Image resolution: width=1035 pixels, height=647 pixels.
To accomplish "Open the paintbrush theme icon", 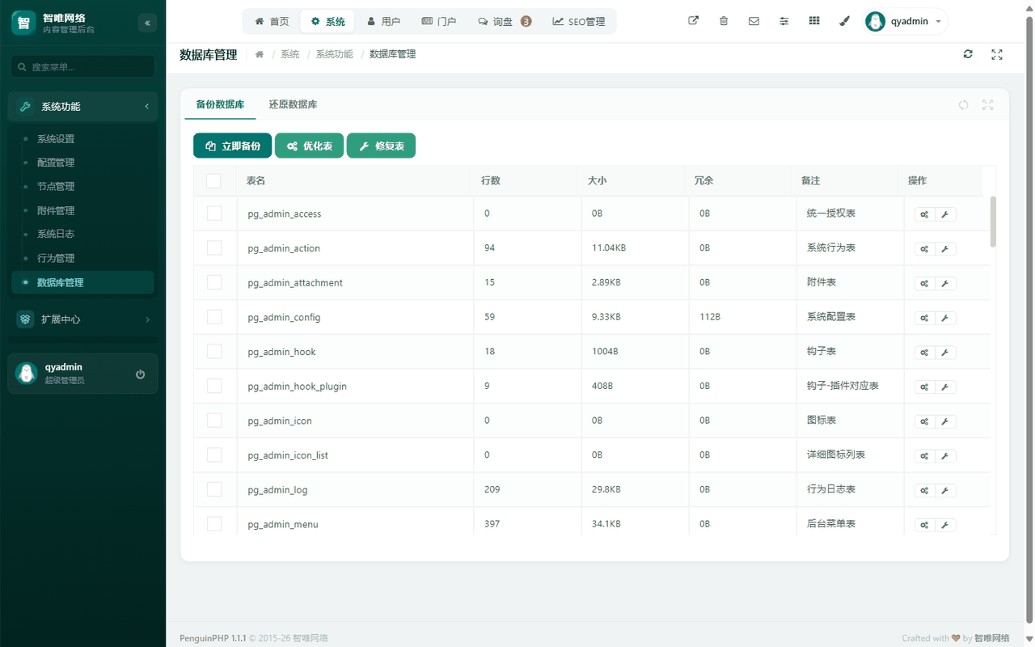I will (x=844, y=21).
